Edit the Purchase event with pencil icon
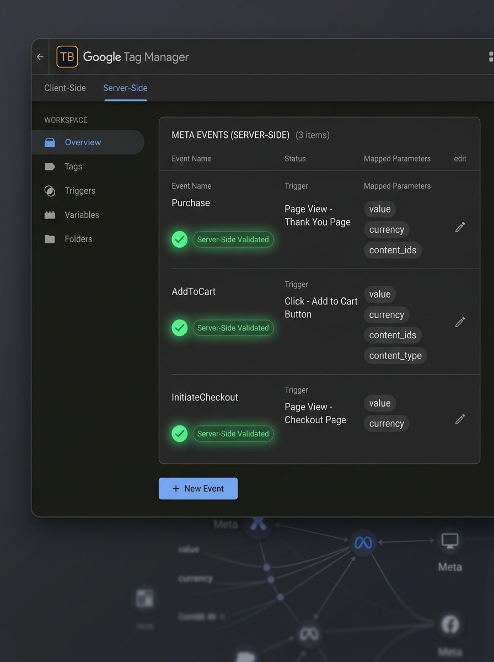This screenshot has height=662, width=494. [460, 227]
